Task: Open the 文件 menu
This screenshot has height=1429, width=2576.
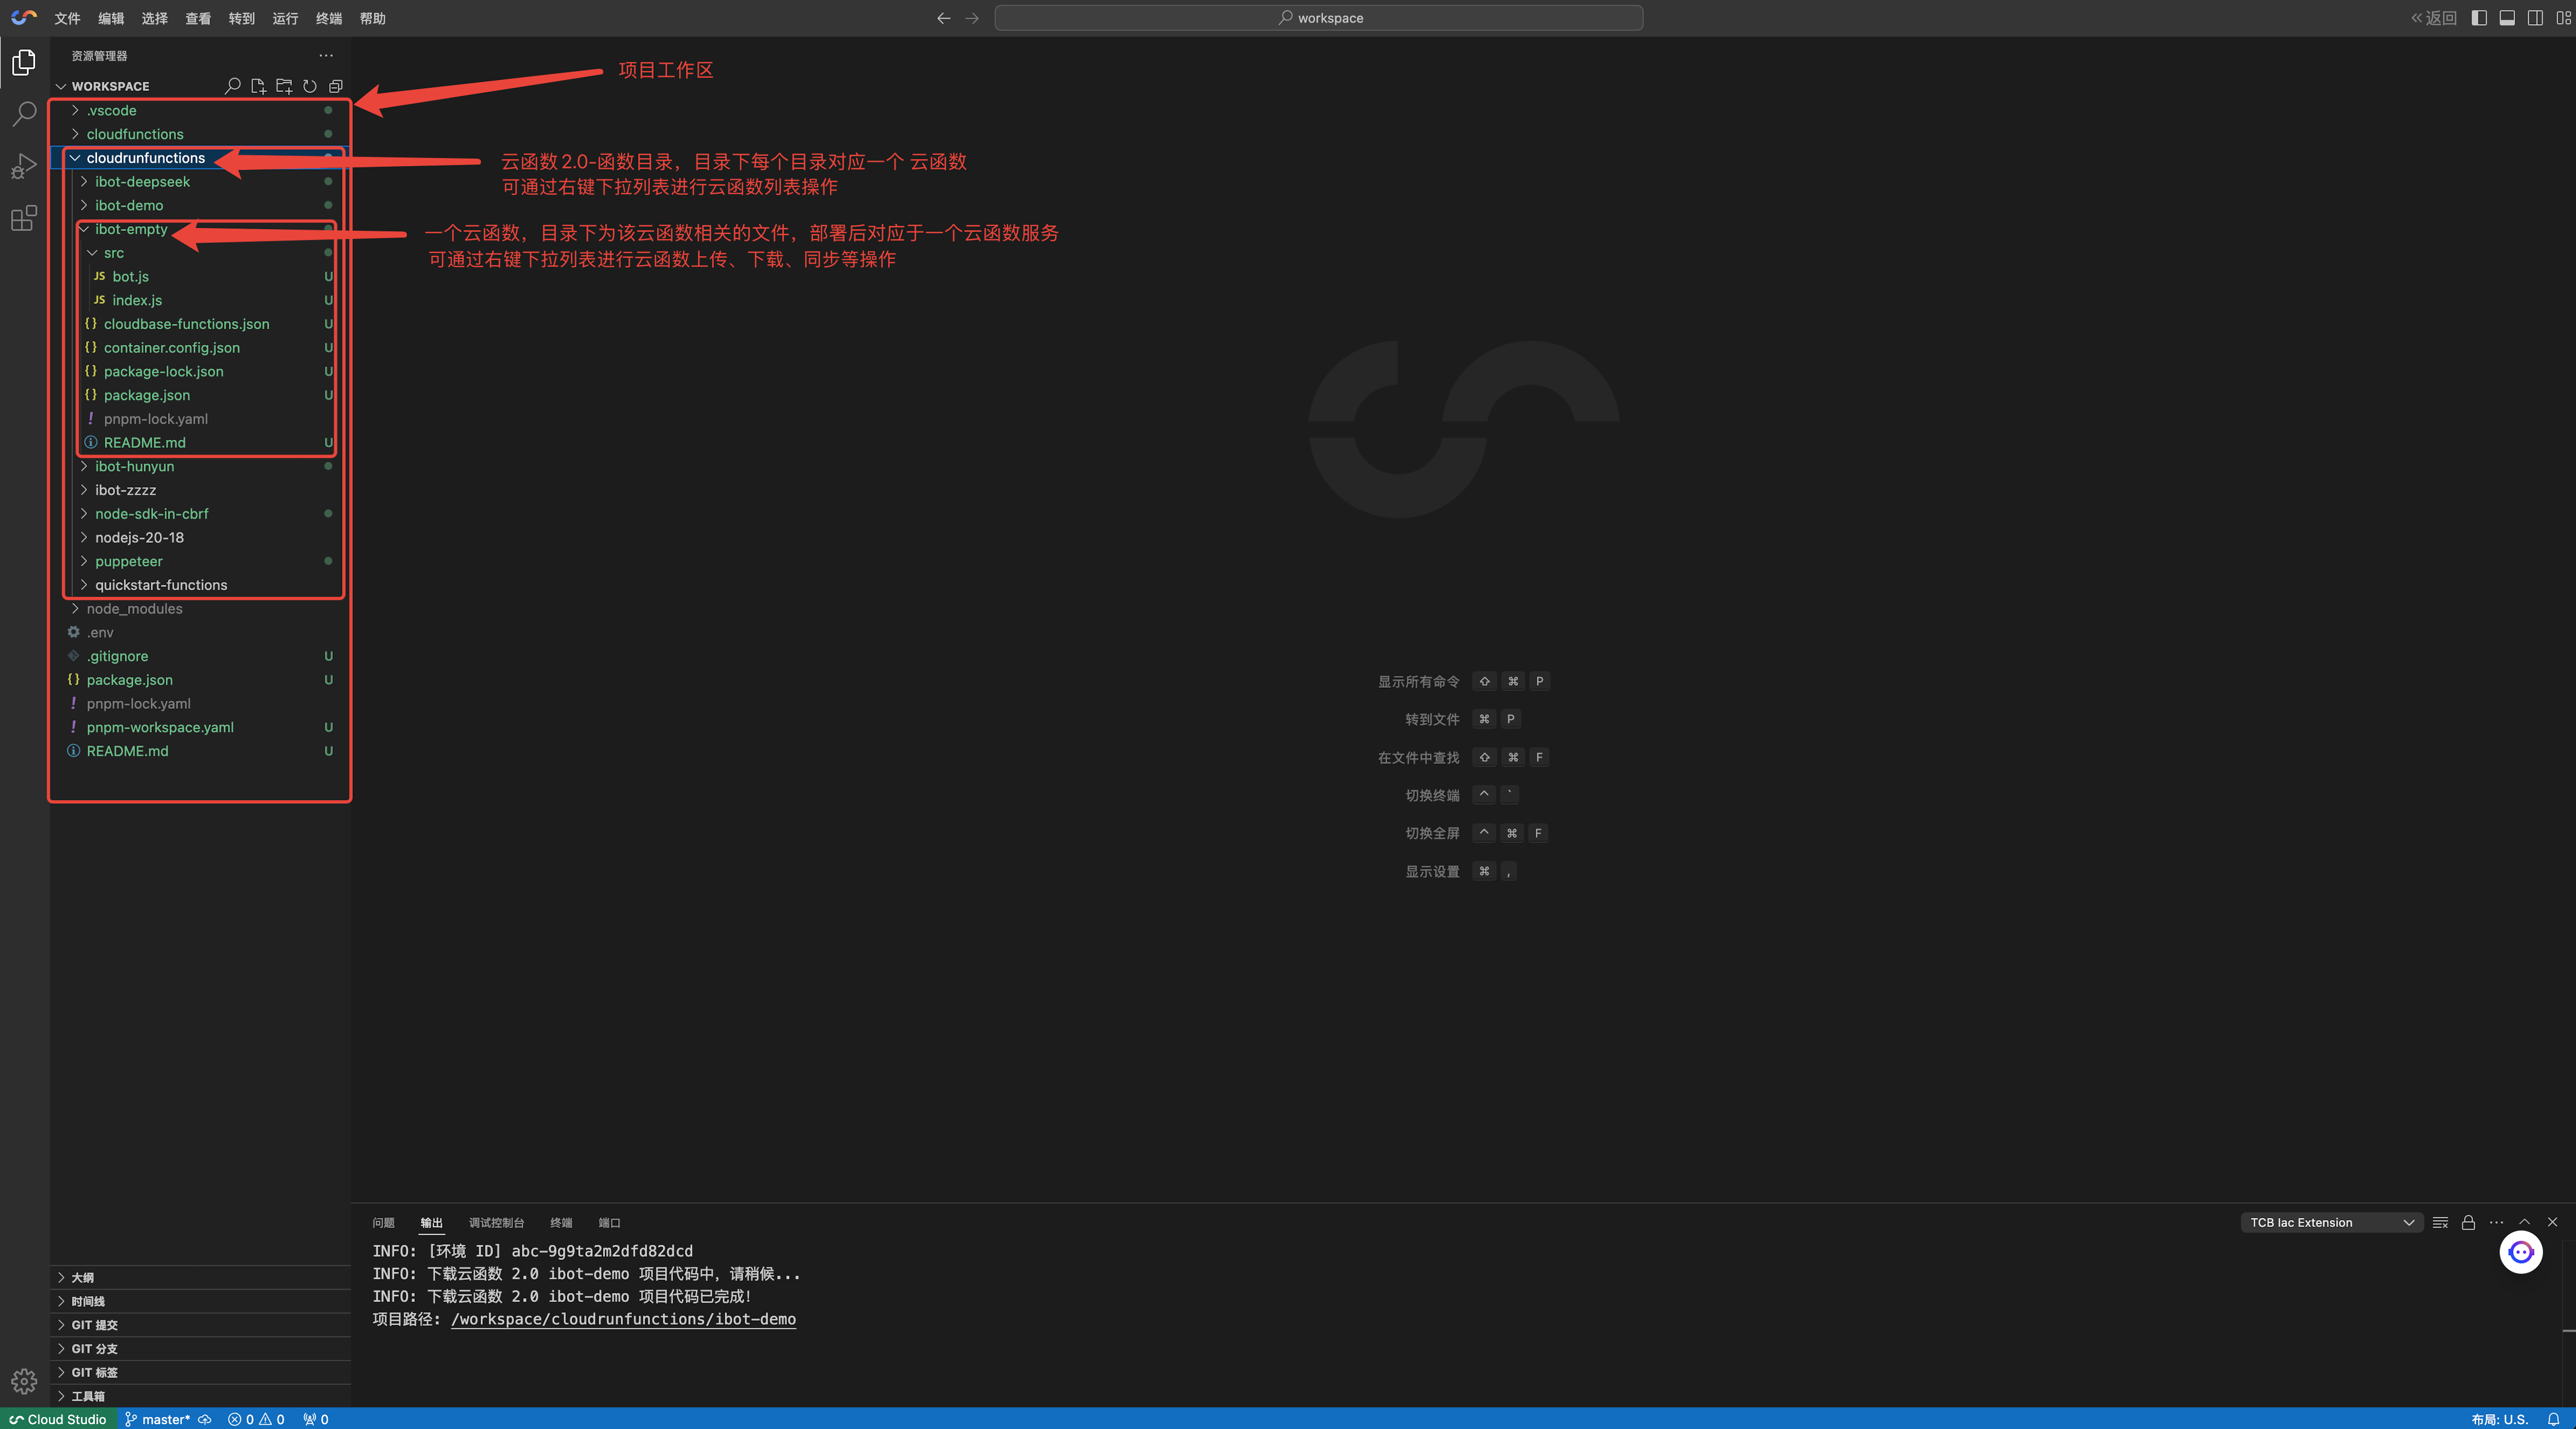Action: pos(67,18)
